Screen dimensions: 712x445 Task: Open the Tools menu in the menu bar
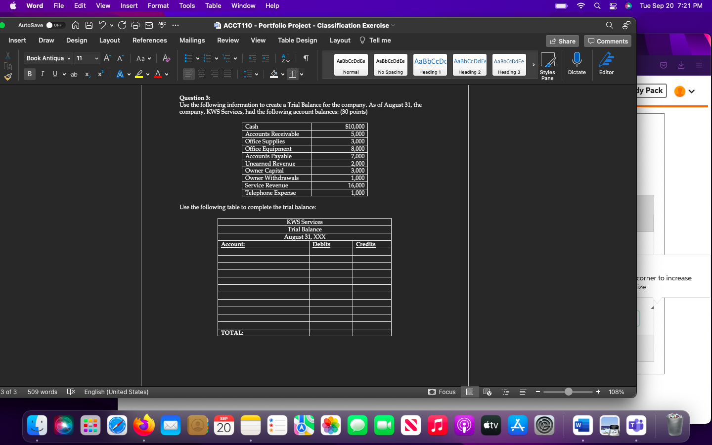point(187,6)
